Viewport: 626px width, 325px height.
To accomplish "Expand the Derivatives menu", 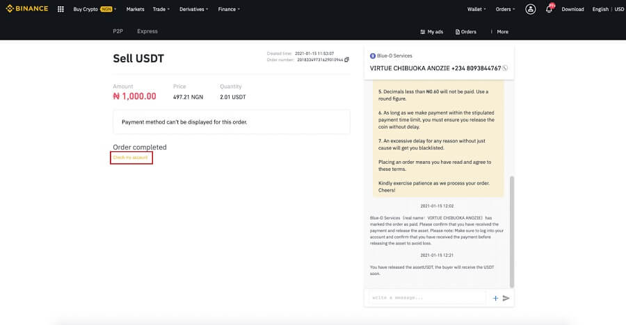I will (193, 9).
